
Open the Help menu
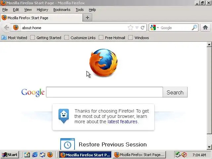(x=92, y=10)
